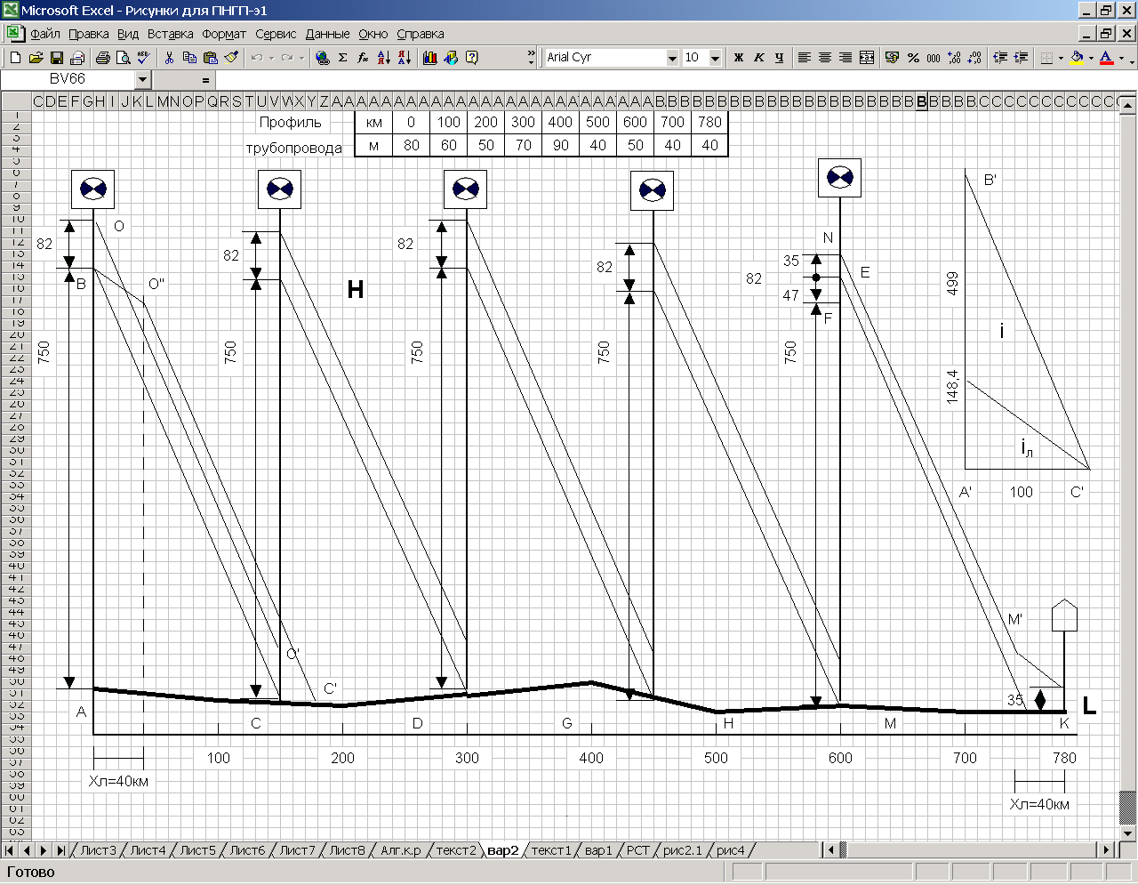
Task: Open the Undo history dropdown arrow
Action: point(271,58)
